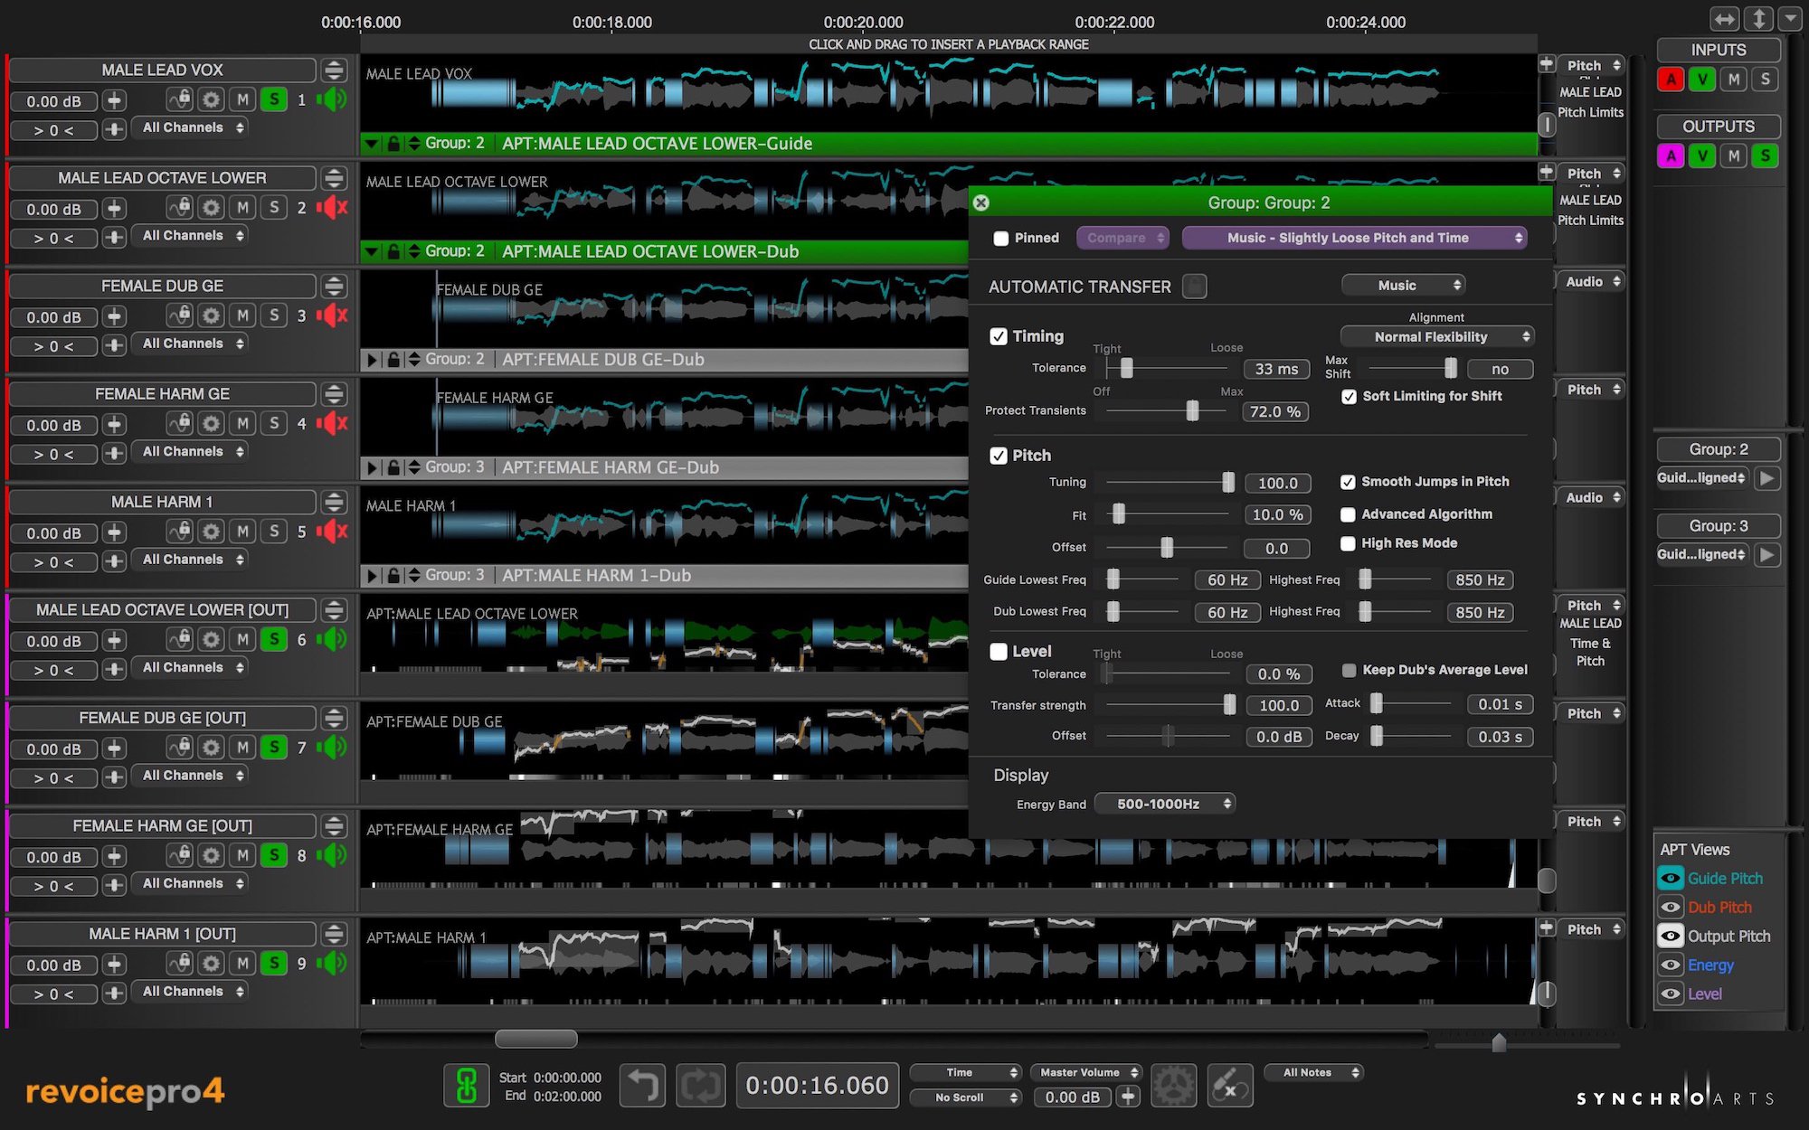Click the green link icon in transport

[467, 1085]
